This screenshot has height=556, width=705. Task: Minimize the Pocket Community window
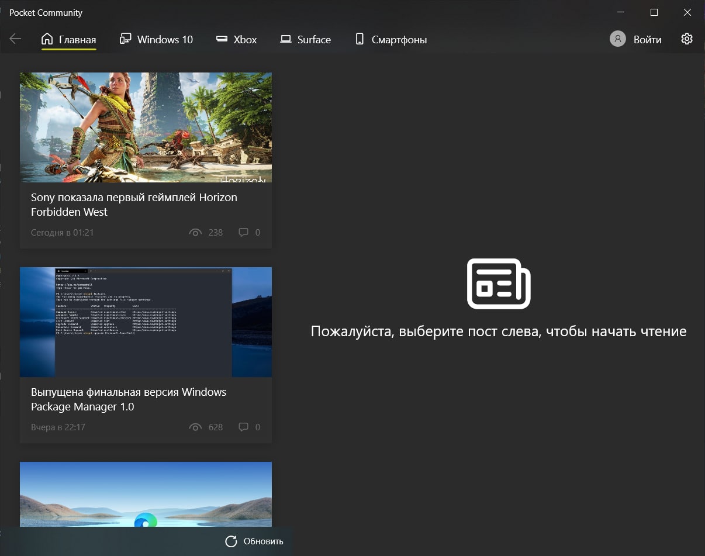click(x=621, y=12)
